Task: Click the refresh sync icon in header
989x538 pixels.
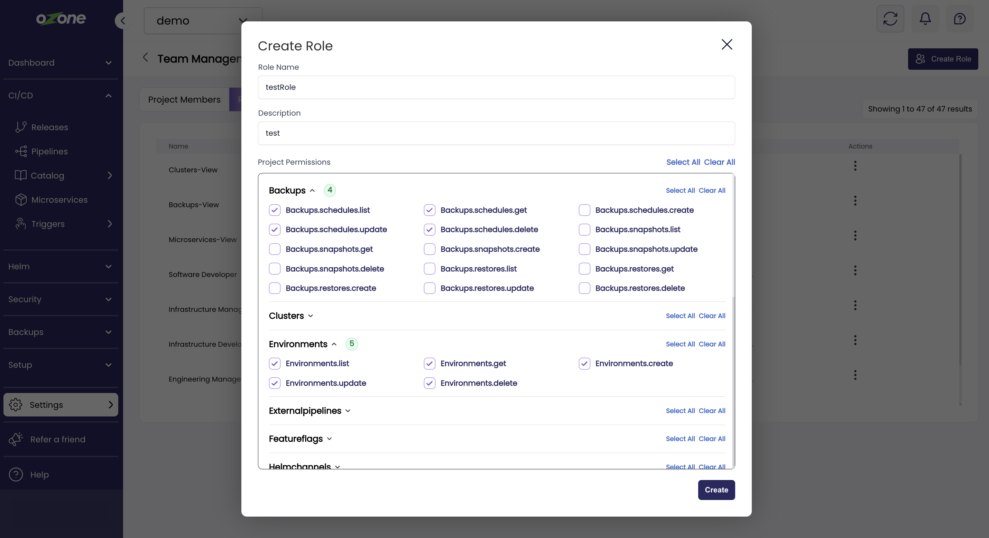Action: point(890,19)
